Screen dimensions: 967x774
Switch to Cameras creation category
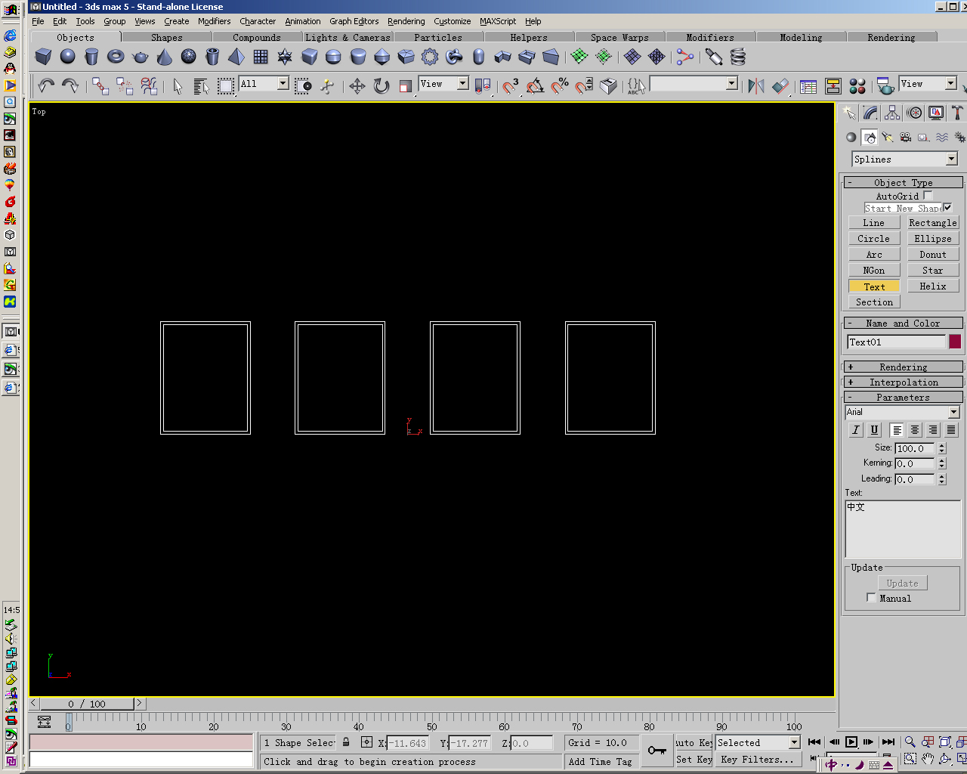tap(906, 138)
